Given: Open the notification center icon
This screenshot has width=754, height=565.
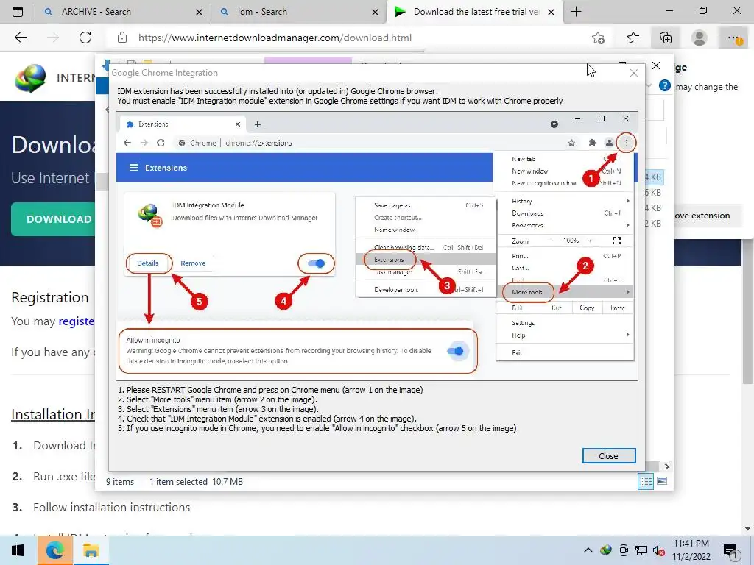Looking at the screenshot, I should pos(730,551).
